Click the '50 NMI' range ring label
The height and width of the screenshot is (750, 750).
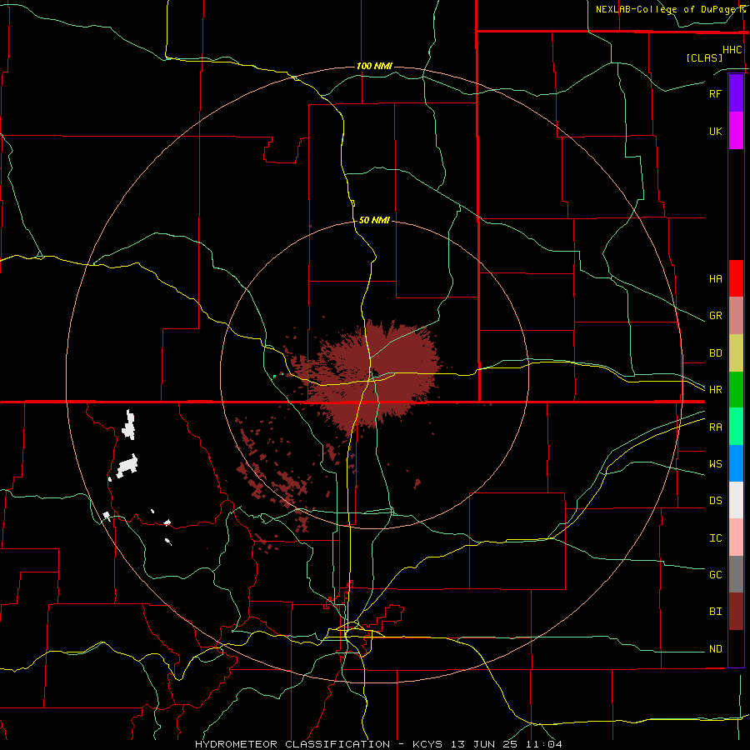pyautogui.click(x=374, y=221)
